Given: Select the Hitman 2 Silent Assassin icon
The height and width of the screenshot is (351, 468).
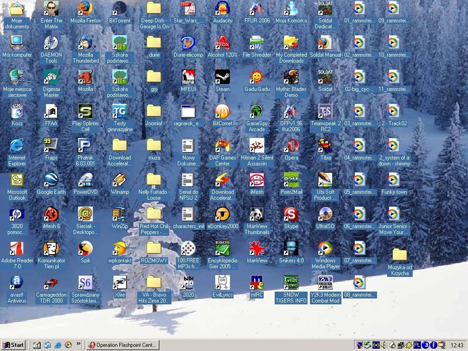Looking at the screenshot, I should coord(257,146).
